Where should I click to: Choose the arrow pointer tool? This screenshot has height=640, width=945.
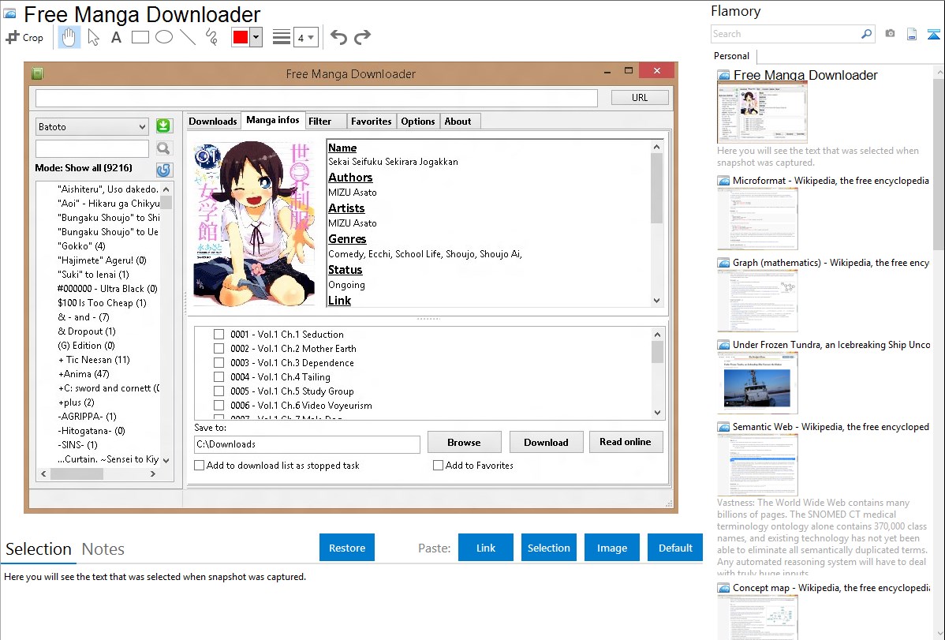click(93, 37)
